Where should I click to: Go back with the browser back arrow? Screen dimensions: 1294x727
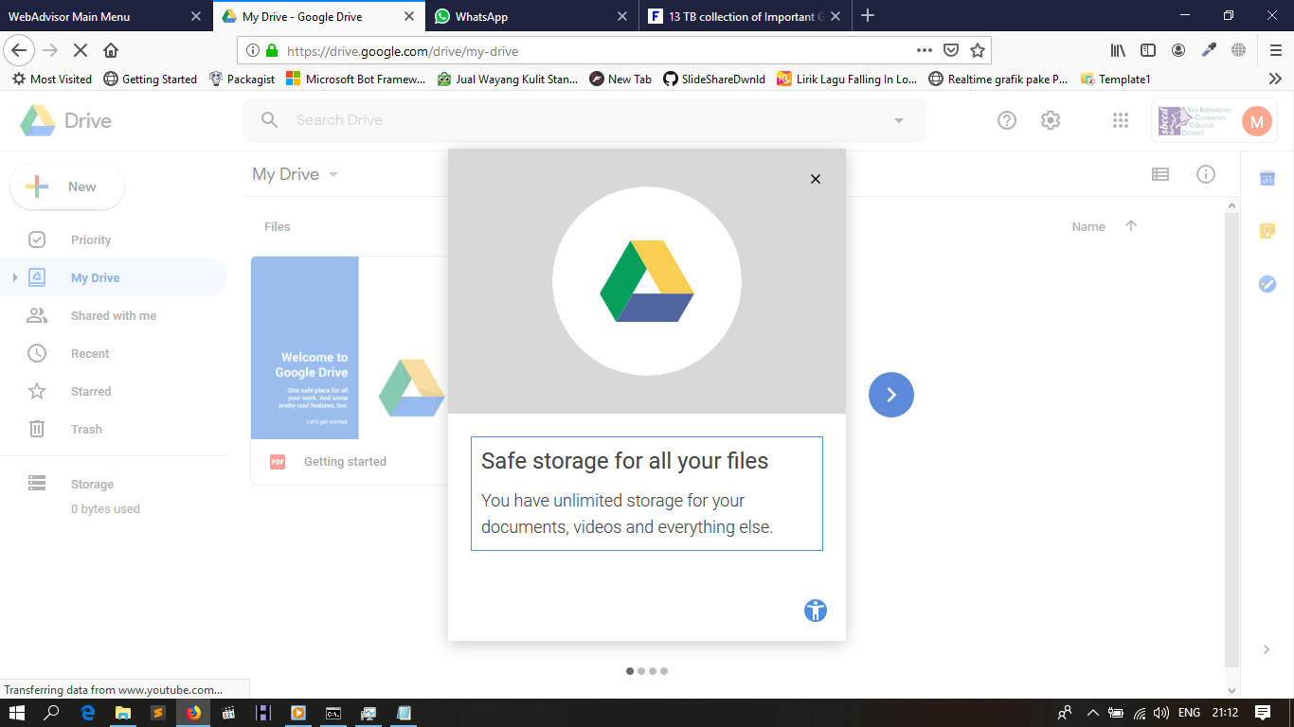click(x=19, y=50)
